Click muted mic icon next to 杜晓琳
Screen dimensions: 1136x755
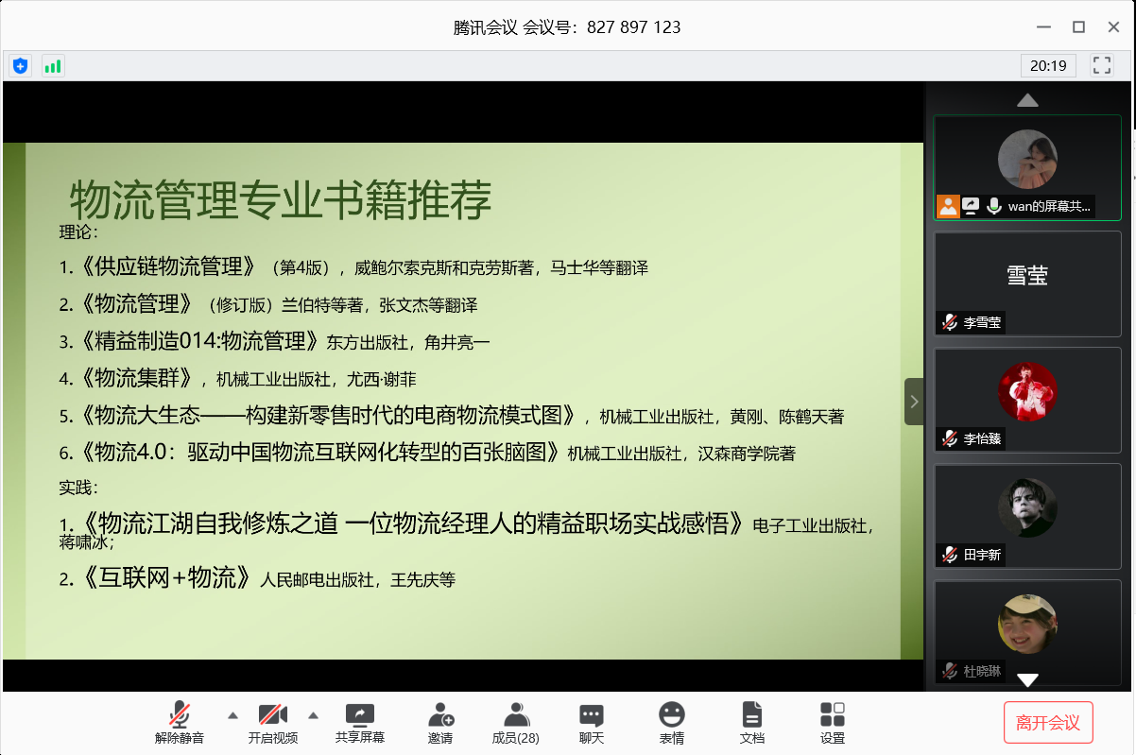(x=949, y=671)
